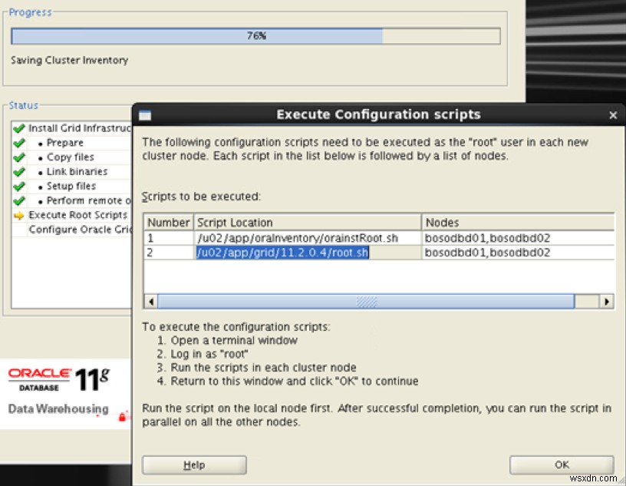The height and width of the screenshot is (486, 626).
Task: Select the orainstRoot.sh script path cell
Action: click(x=308, y=238)
